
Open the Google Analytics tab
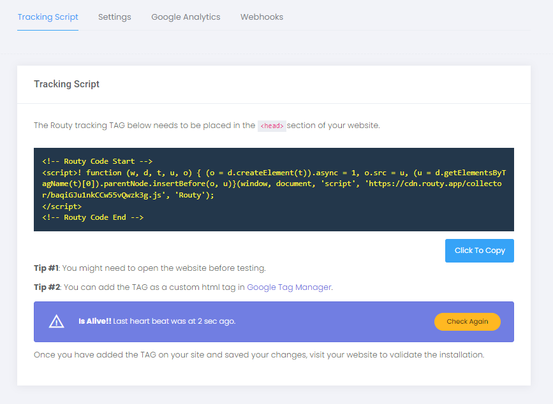(186, 17)
